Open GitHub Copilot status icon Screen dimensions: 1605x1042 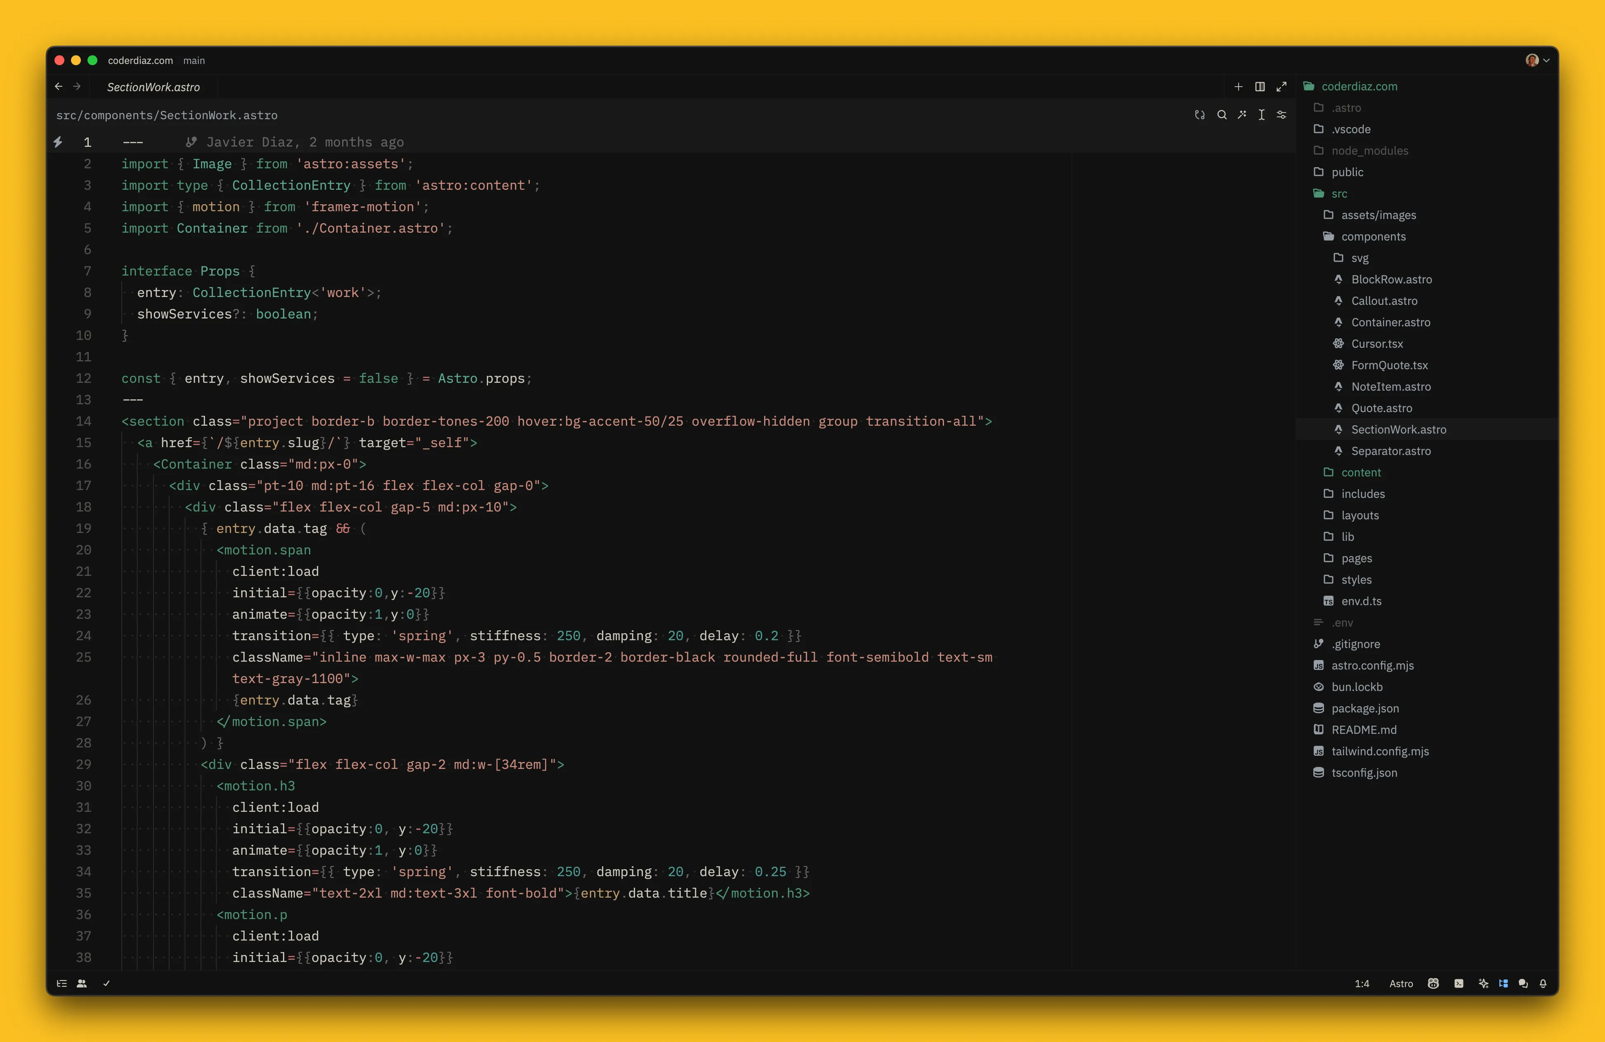click(1433, 983)
